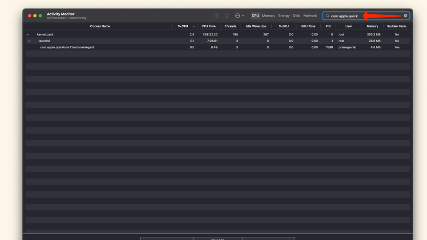427x240 pixels.
Task: Switch to the Network tab
Action: coord(310,16)
